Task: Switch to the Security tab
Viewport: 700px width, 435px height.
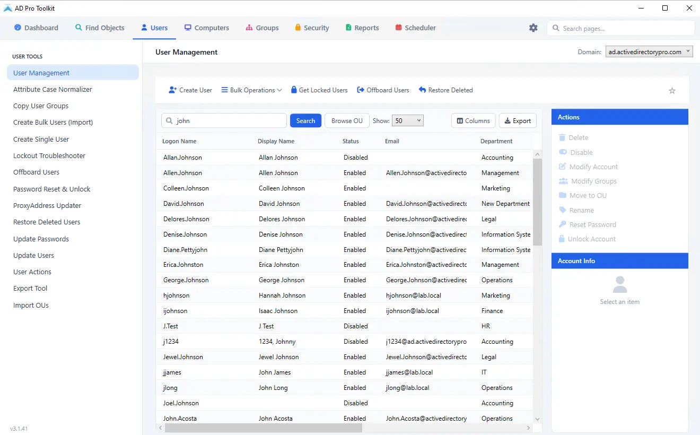Action: pos(312,28)
